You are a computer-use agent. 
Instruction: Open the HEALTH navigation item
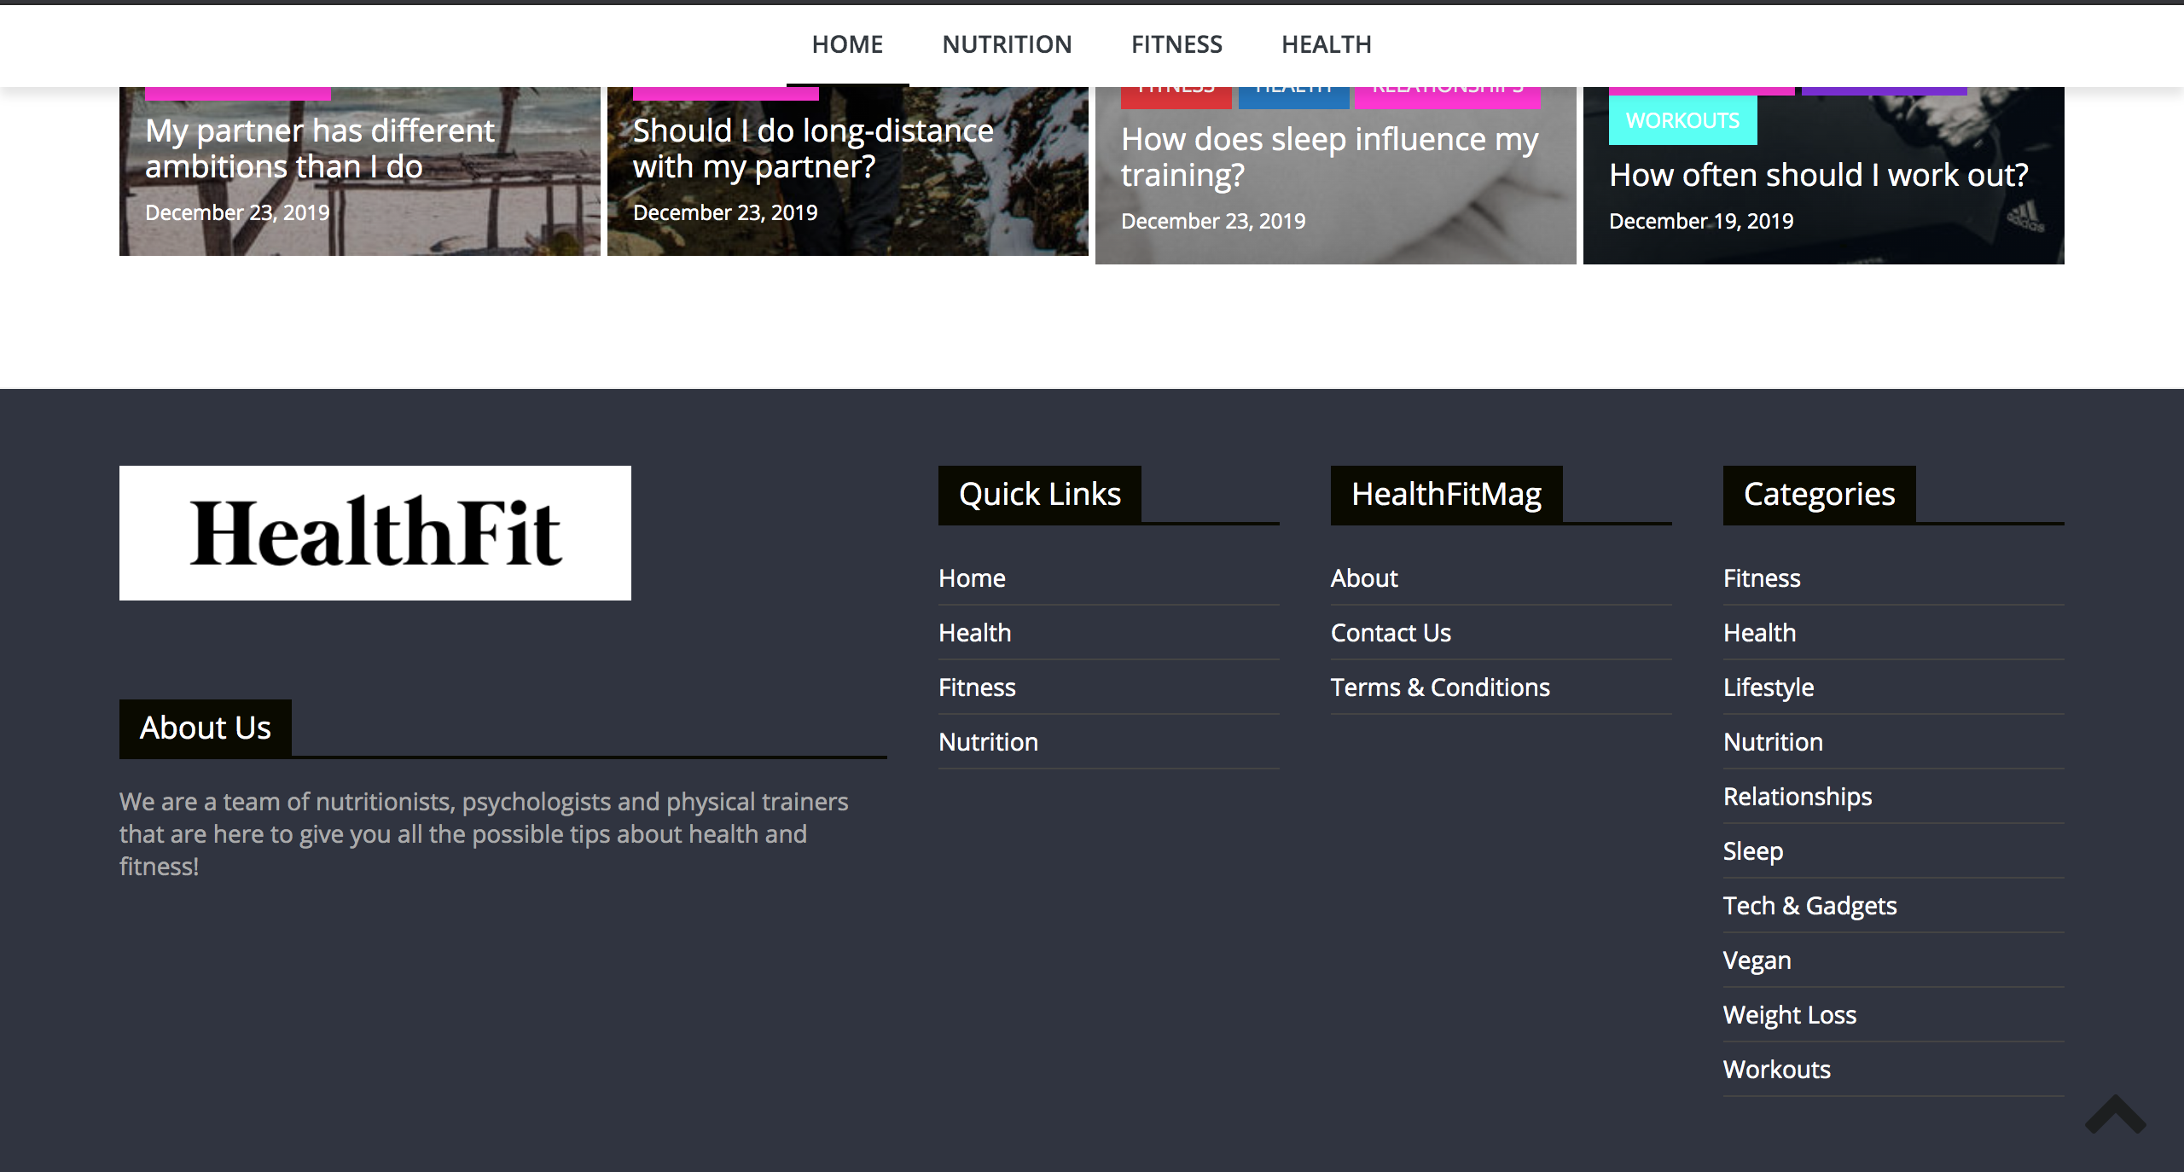1327,44
